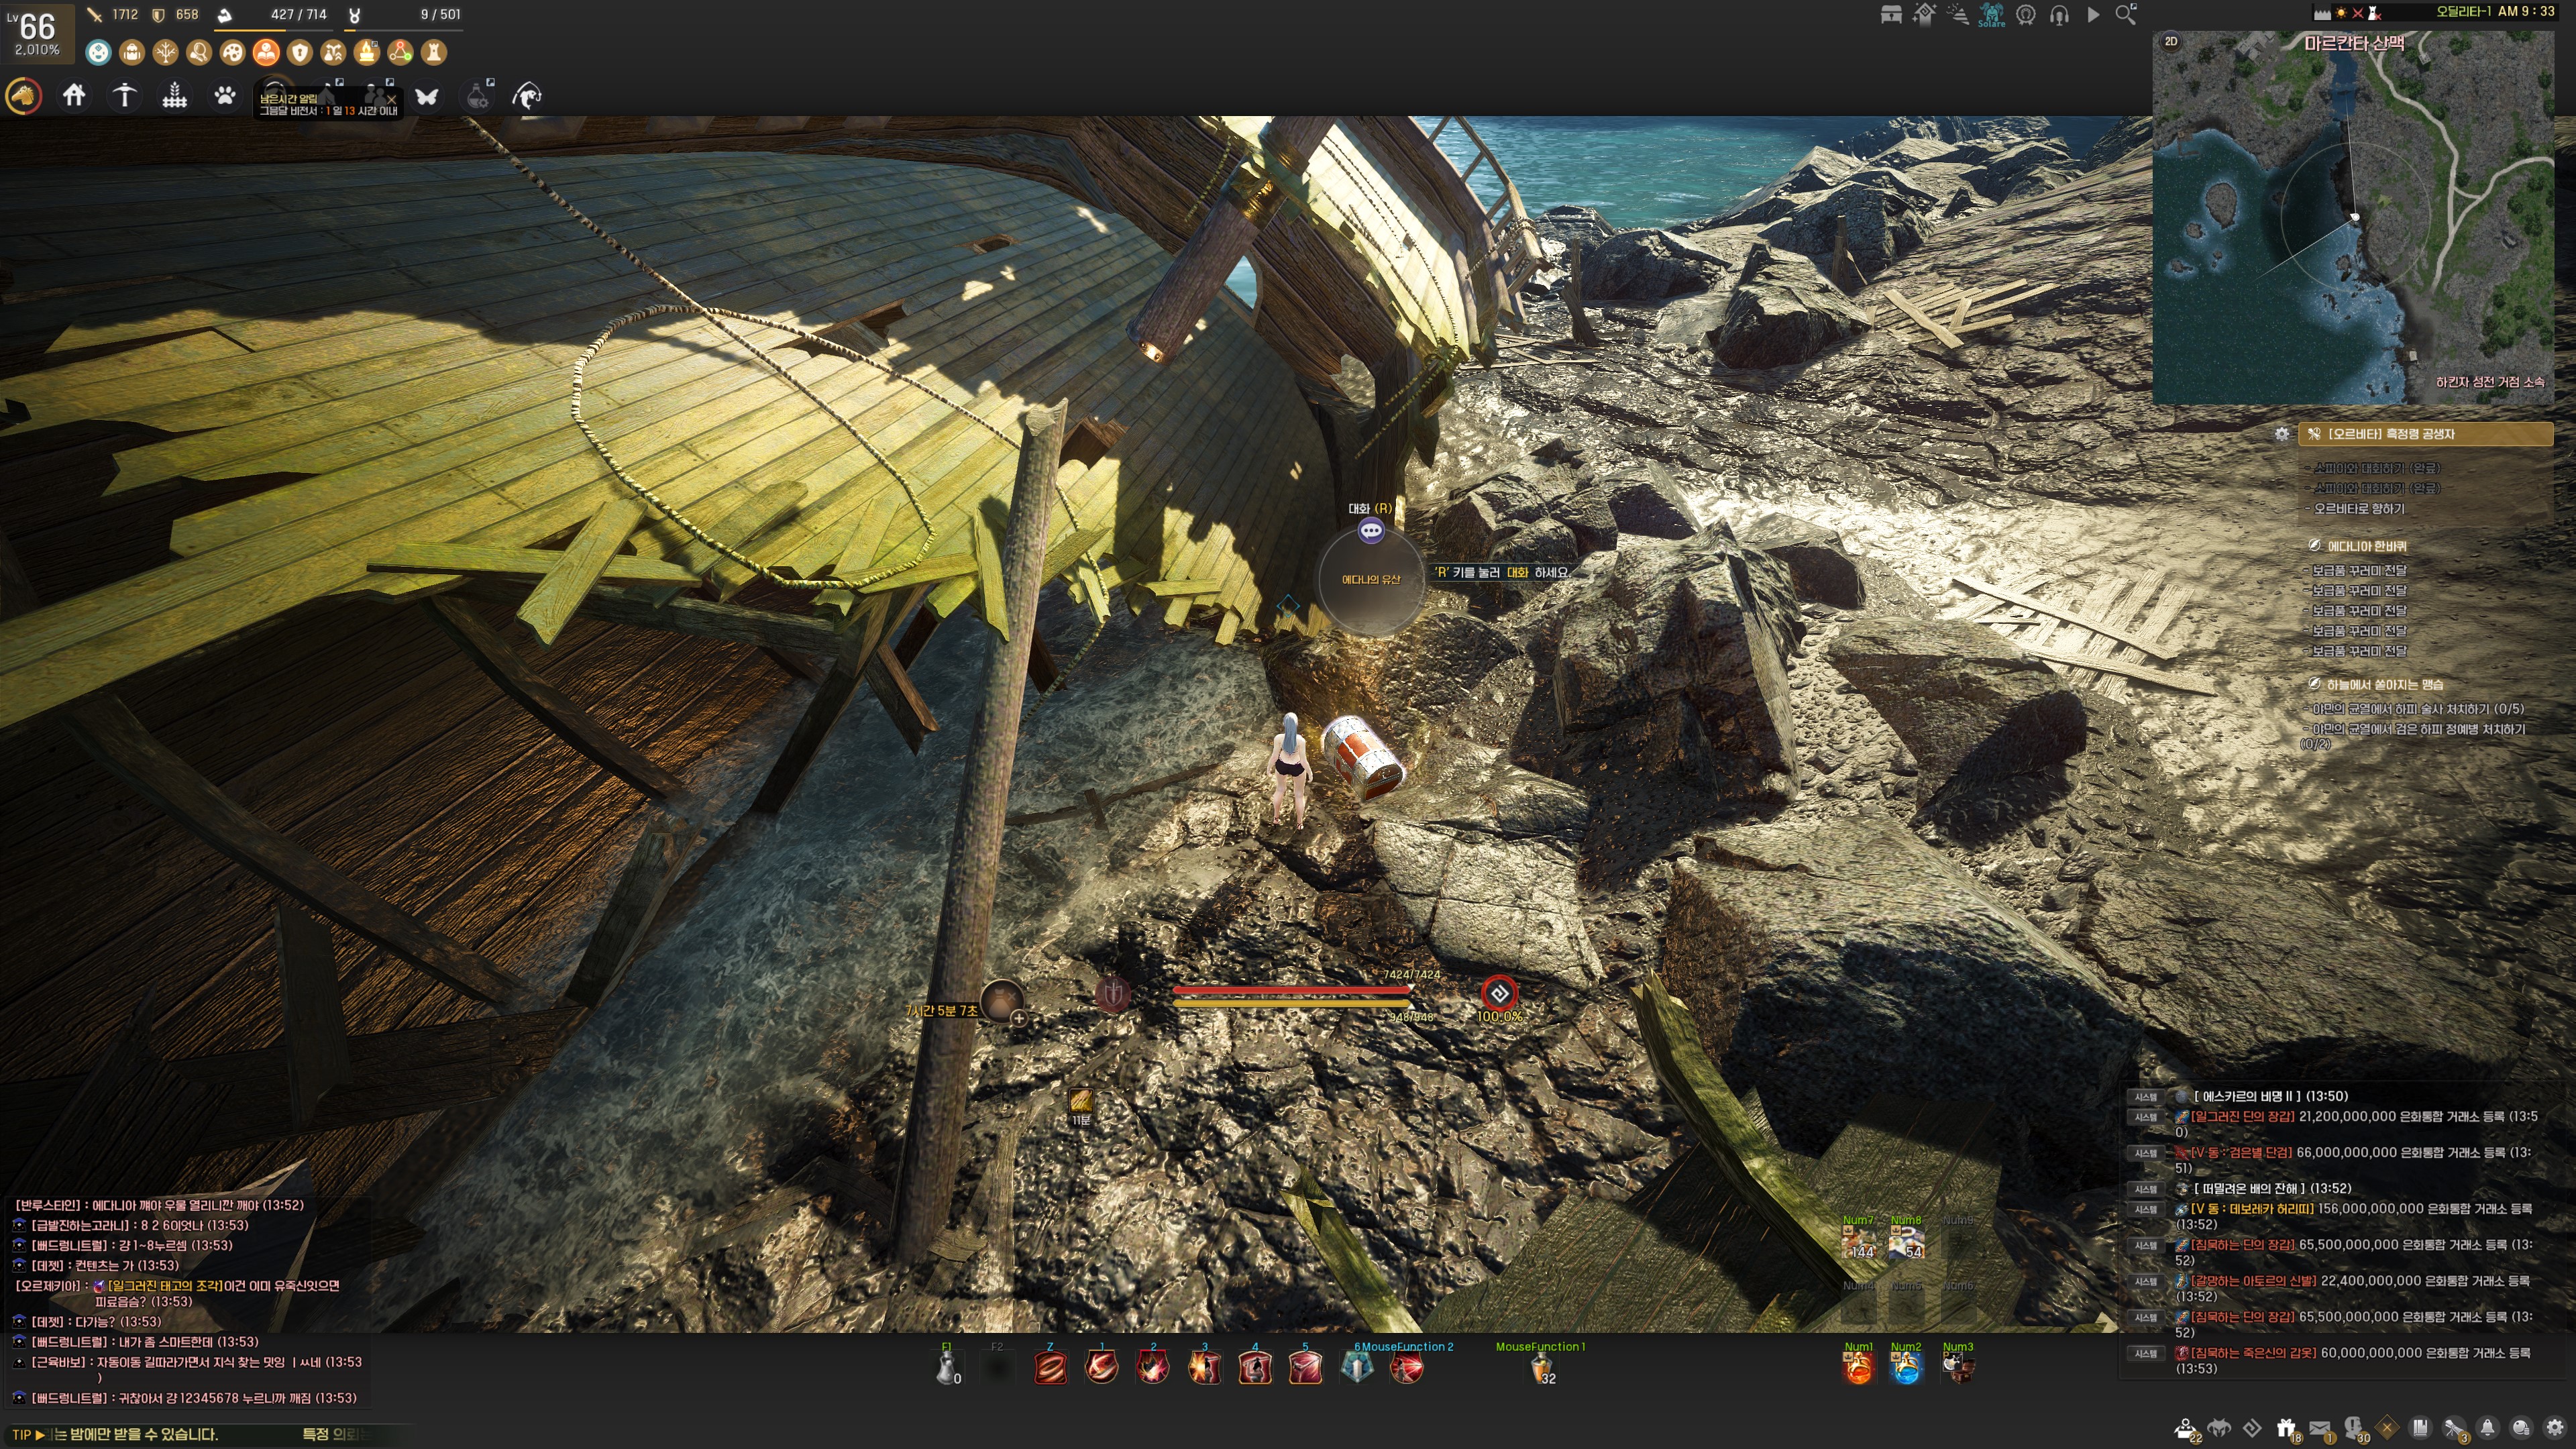
Task: Toggle voice chat headset icon
Action: (2059, 15)
